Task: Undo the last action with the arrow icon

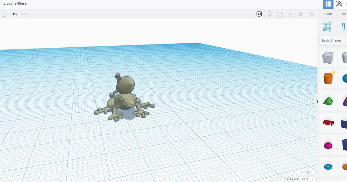Action: coord(14,14)
